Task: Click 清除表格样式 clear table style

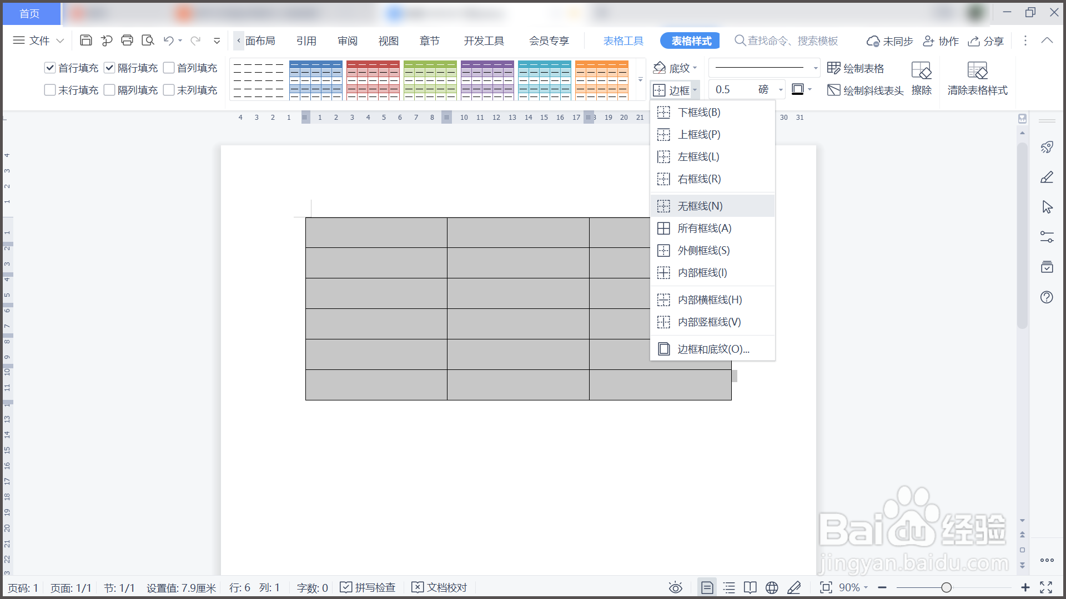Action: click(x=977, y=79)
